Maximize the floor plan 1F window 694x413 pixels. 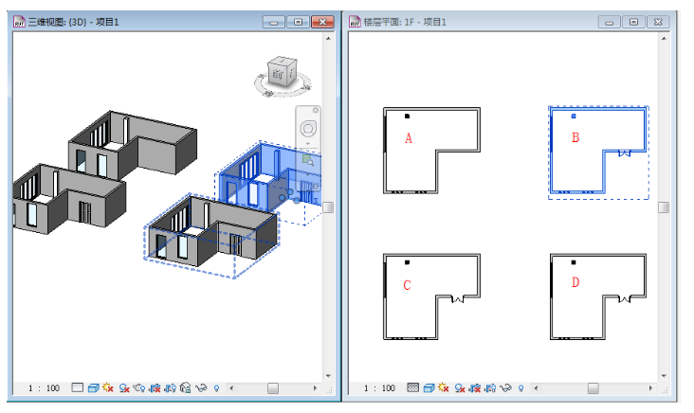[x=634, y=22]
